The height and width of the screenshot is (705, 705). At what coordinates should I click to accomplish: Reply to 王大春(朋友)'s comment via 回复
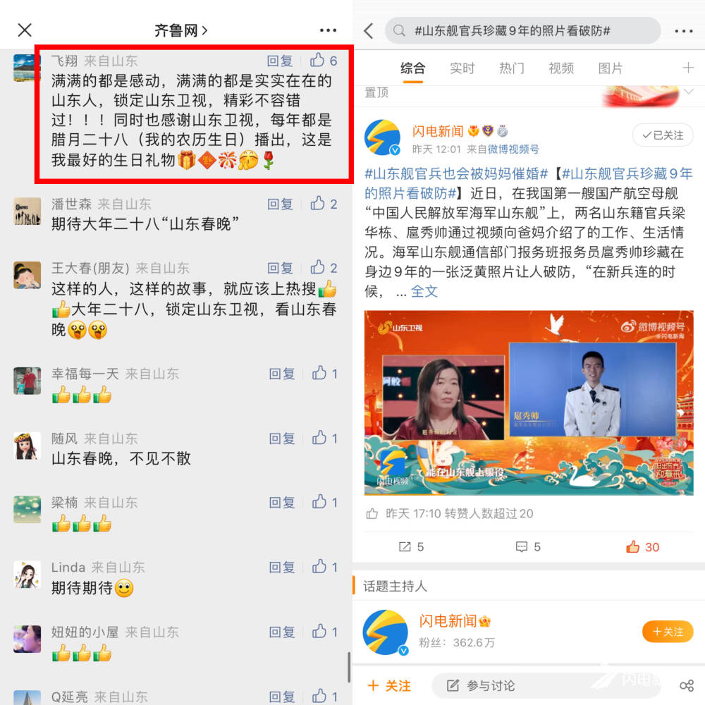280,268
